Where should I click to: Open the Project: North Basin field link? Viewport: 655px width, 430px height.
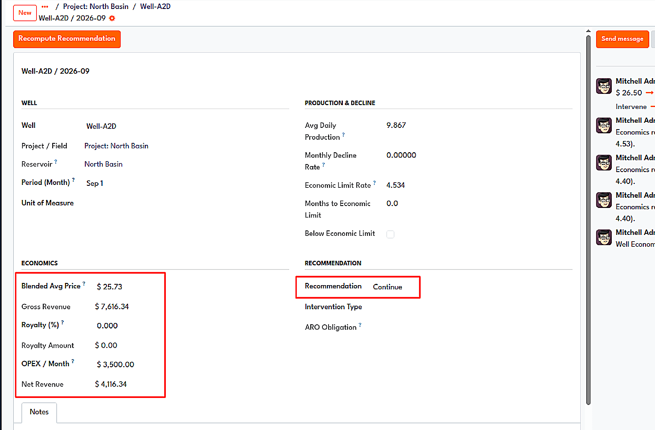point(116,146)
